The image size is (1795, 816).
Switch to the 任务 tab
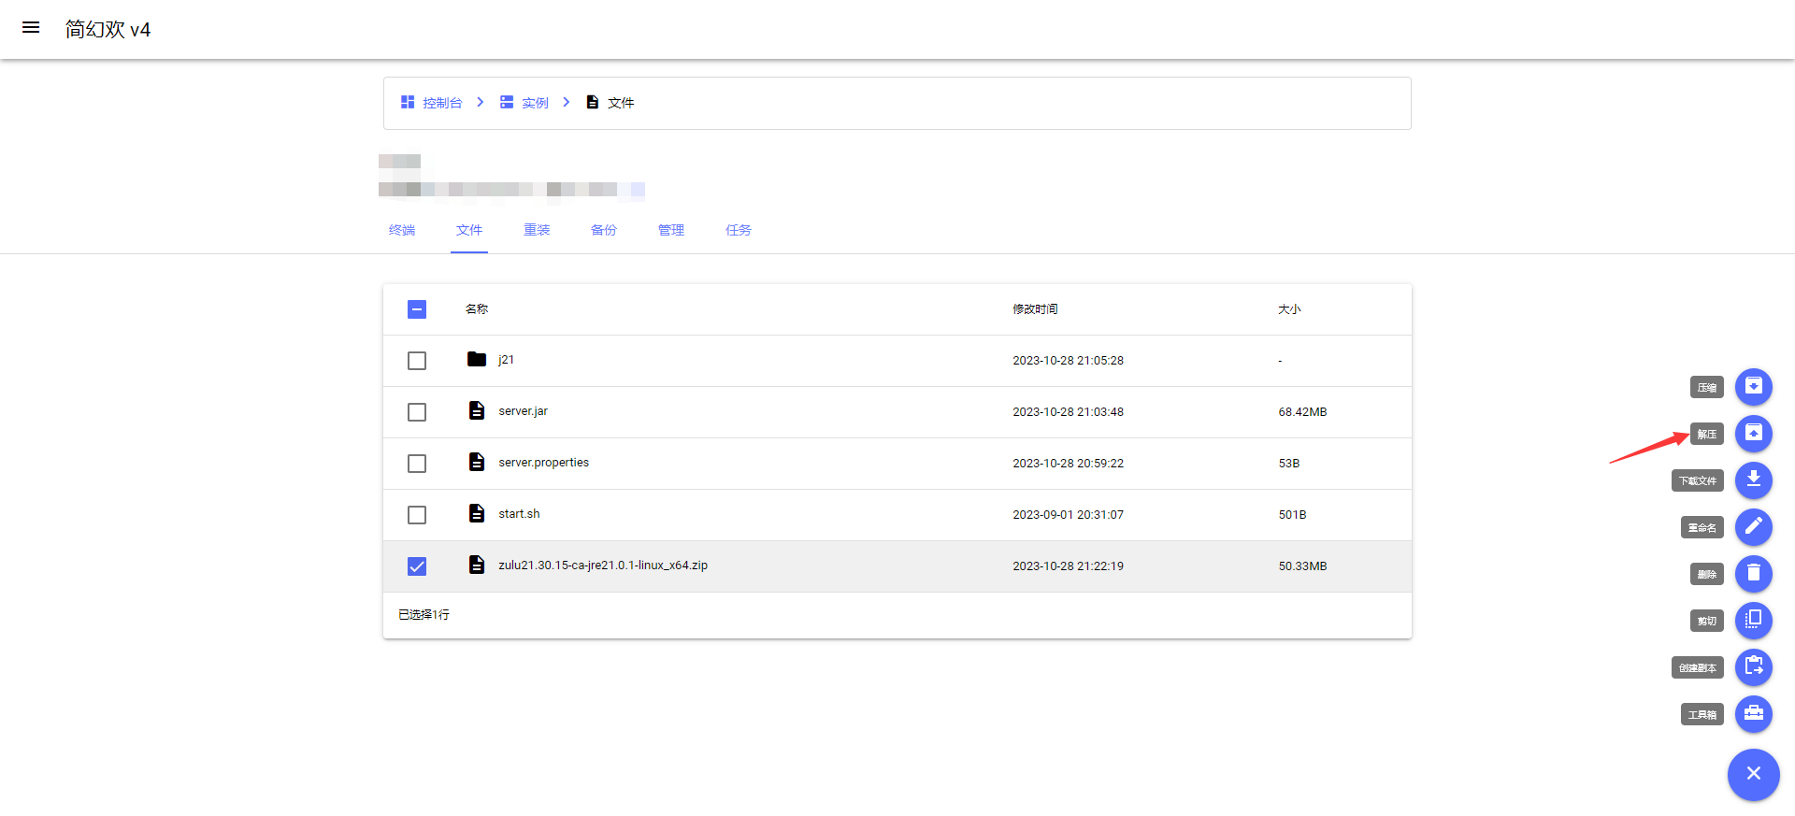pos(739,230)
